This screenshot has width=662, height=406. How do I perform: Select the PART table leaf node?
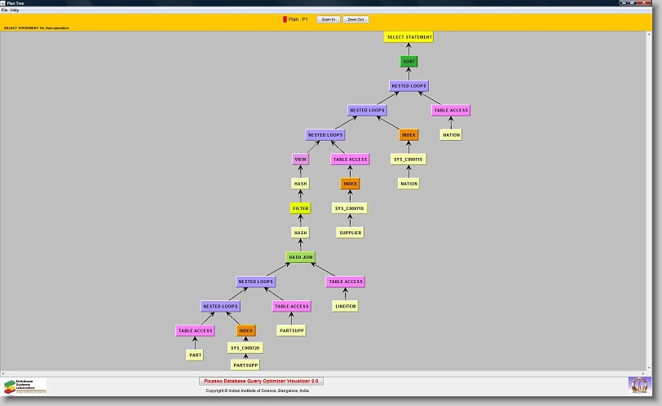point(195,355)
